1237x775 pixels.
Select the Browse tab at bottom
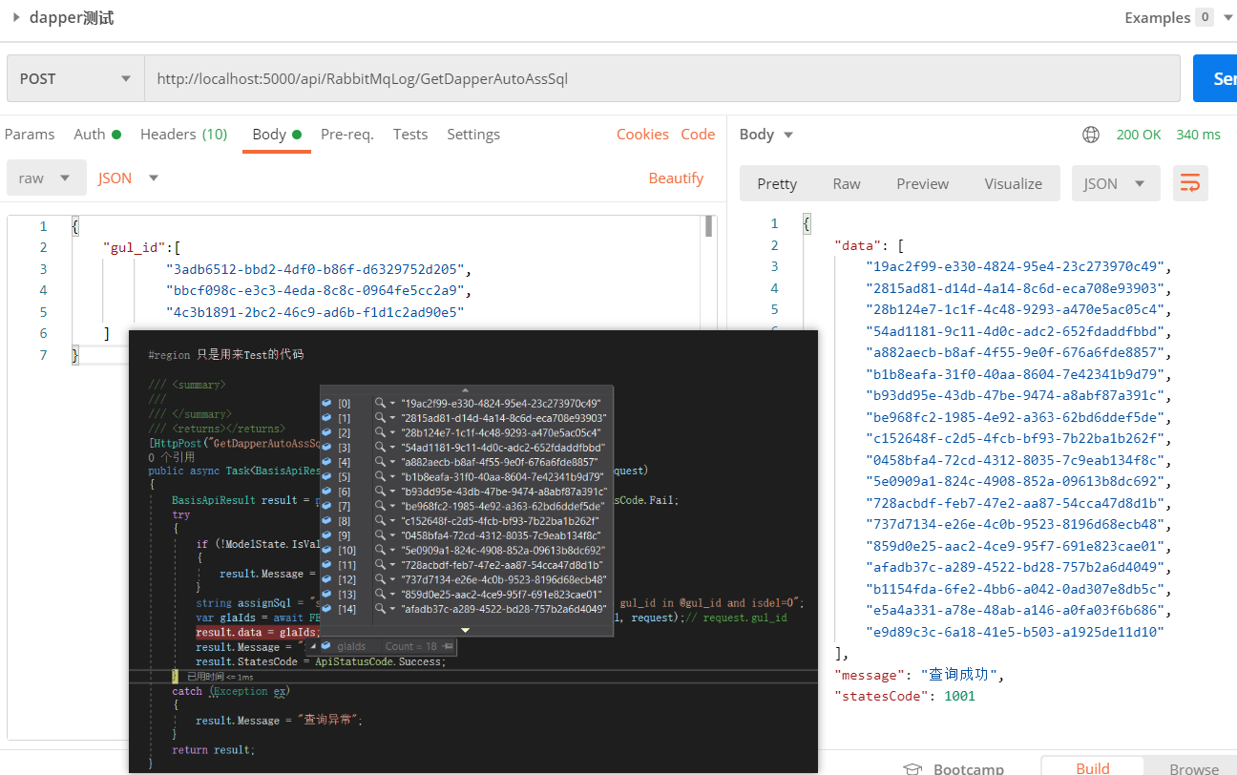click(x=1194, y=768)
